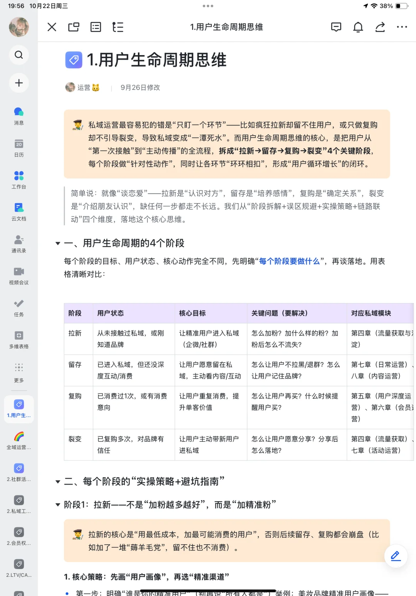This screenshot has height=596, width=416.
Task: Tap the share icon in the top toolbar
Action: click(x=380, y=27)
